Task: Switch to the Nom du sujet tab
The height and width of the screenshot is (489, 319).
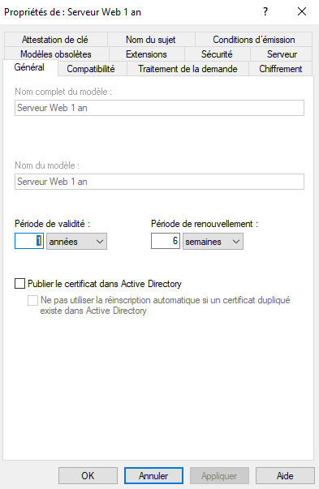Action: (151, 40)
